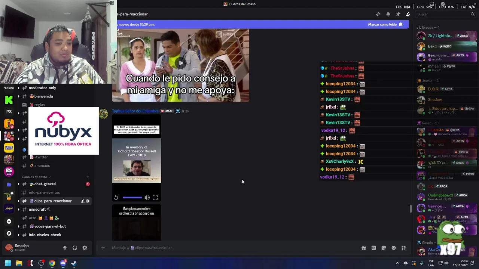The height and width of the screenshot is (269, 479).
Task: Add a server with plus icon
Action: [x=9, y=222]
